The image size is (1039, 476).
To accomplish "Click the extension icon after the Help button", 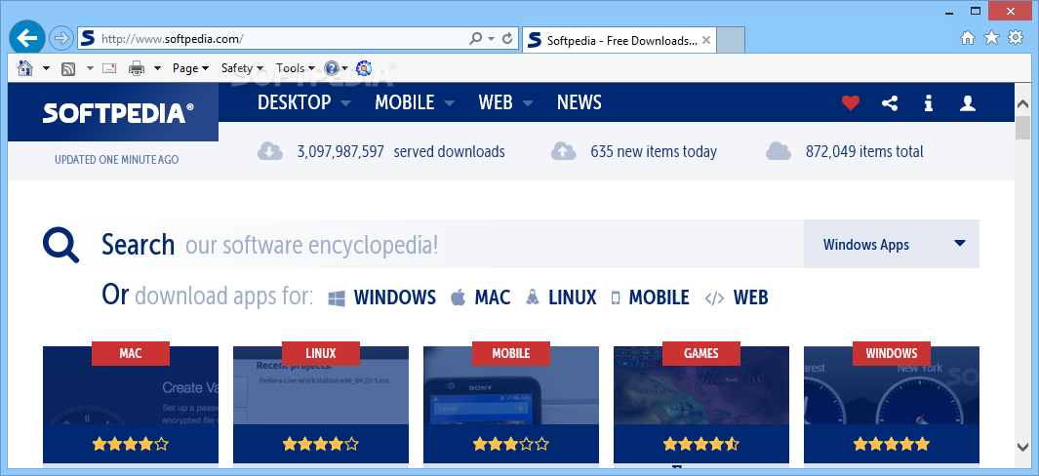I will 364,67.
